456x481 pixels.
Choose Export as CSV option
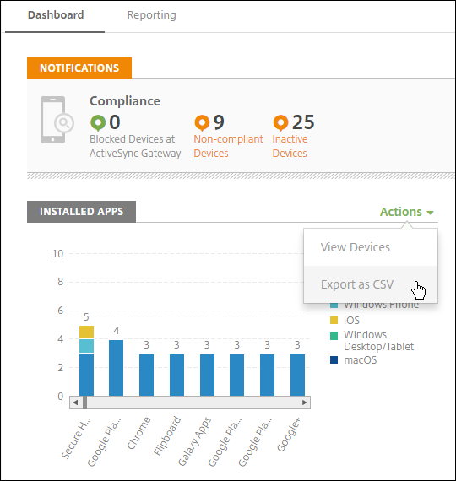[x=371, y=284]
